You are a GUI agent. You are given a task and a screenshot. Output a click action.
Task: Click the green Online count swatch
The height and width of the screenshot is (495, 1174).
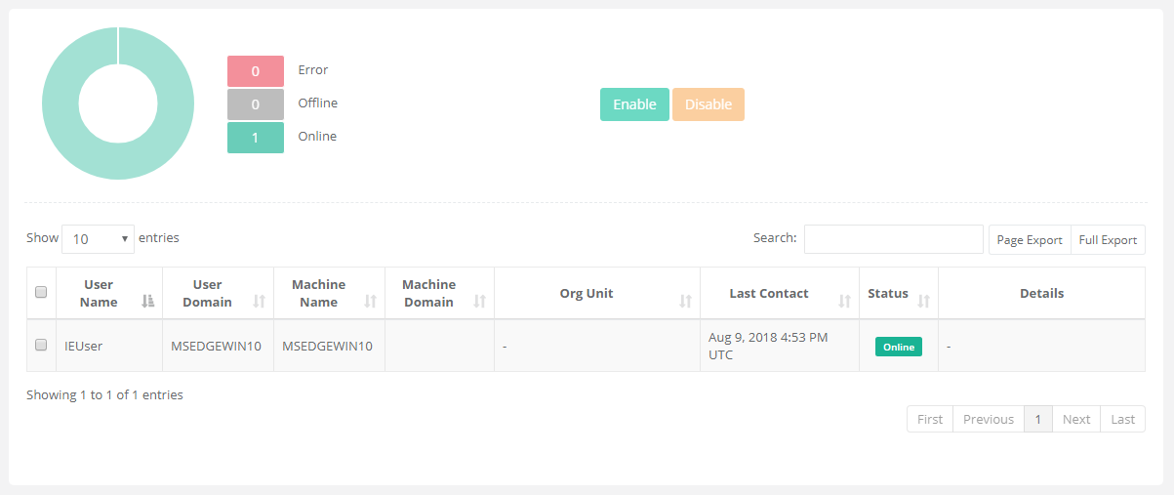click(x=256, y=138)
